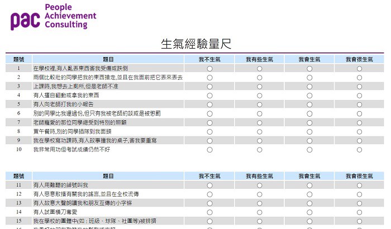The width and height of the screenshot is (391, 229).
Task: Select 我會很生氣 for question 13
Action: [359, 203]
